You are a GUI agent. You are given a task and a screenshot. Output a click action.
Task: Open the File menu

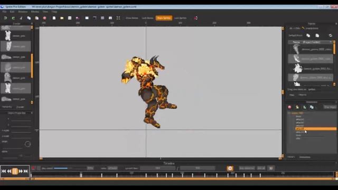pyautogui.click(x=4, y=12)
